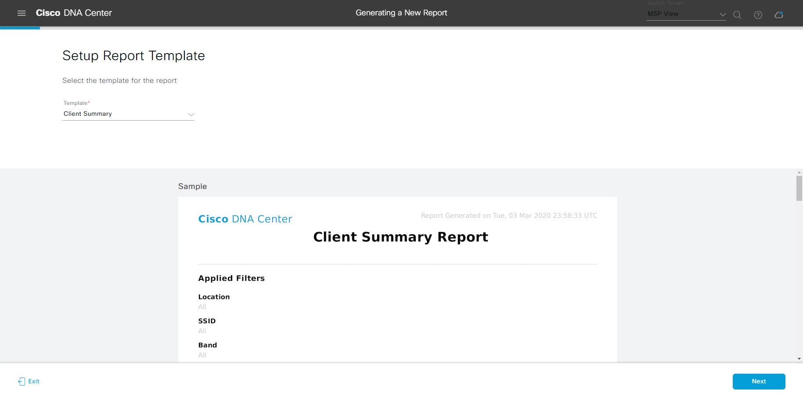Click the Exit door icon

(x=22, y=382)
